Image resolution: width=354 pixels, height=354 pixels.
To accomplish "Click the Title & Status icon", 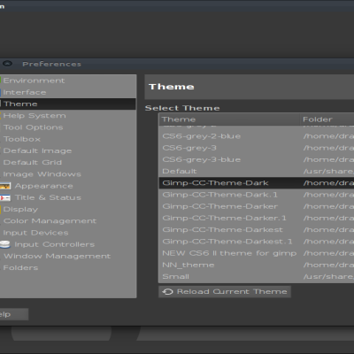I will 5,197.
